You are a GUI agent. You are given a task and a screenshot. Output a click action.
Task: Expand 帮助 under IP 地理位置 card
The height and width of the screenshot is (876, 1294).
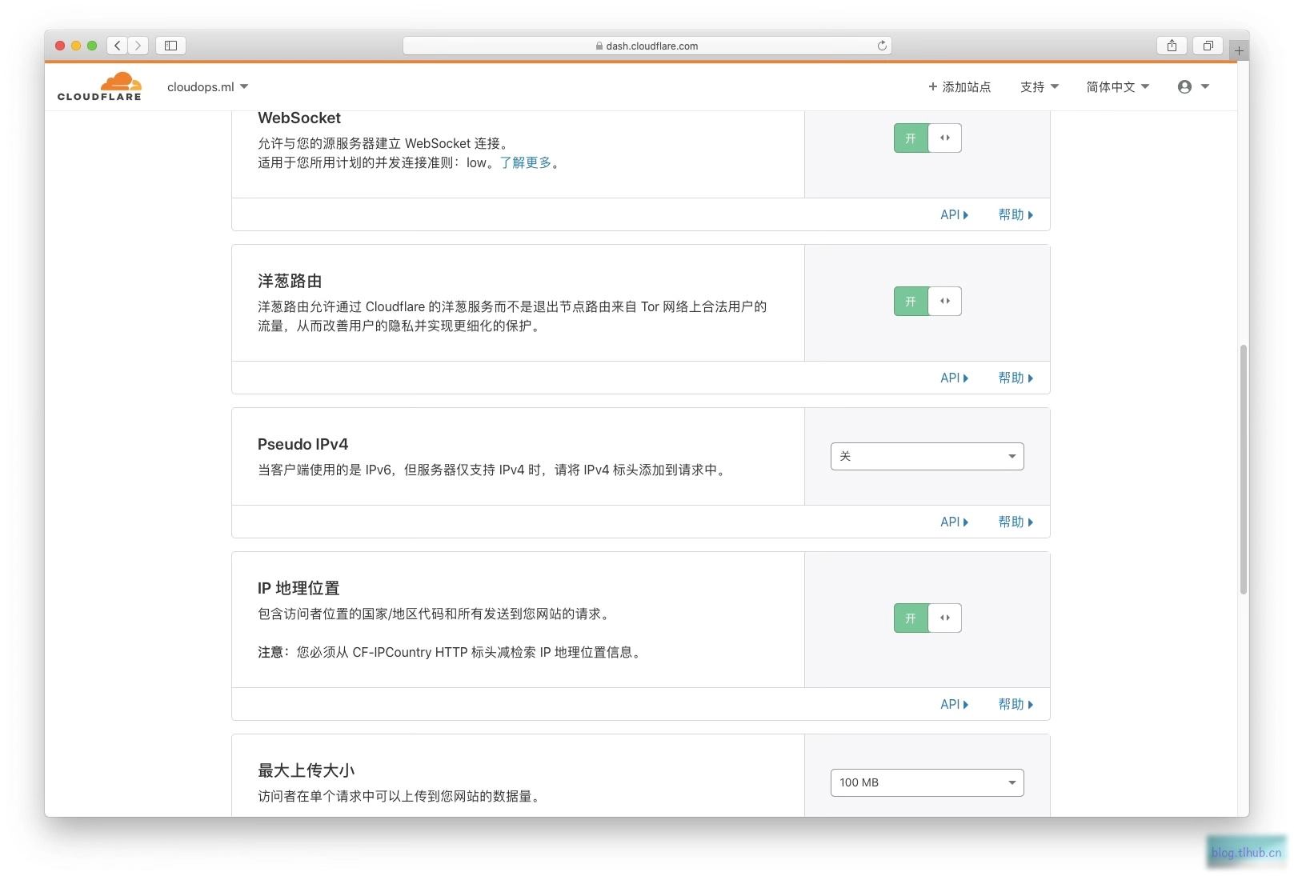[1016, 704]
